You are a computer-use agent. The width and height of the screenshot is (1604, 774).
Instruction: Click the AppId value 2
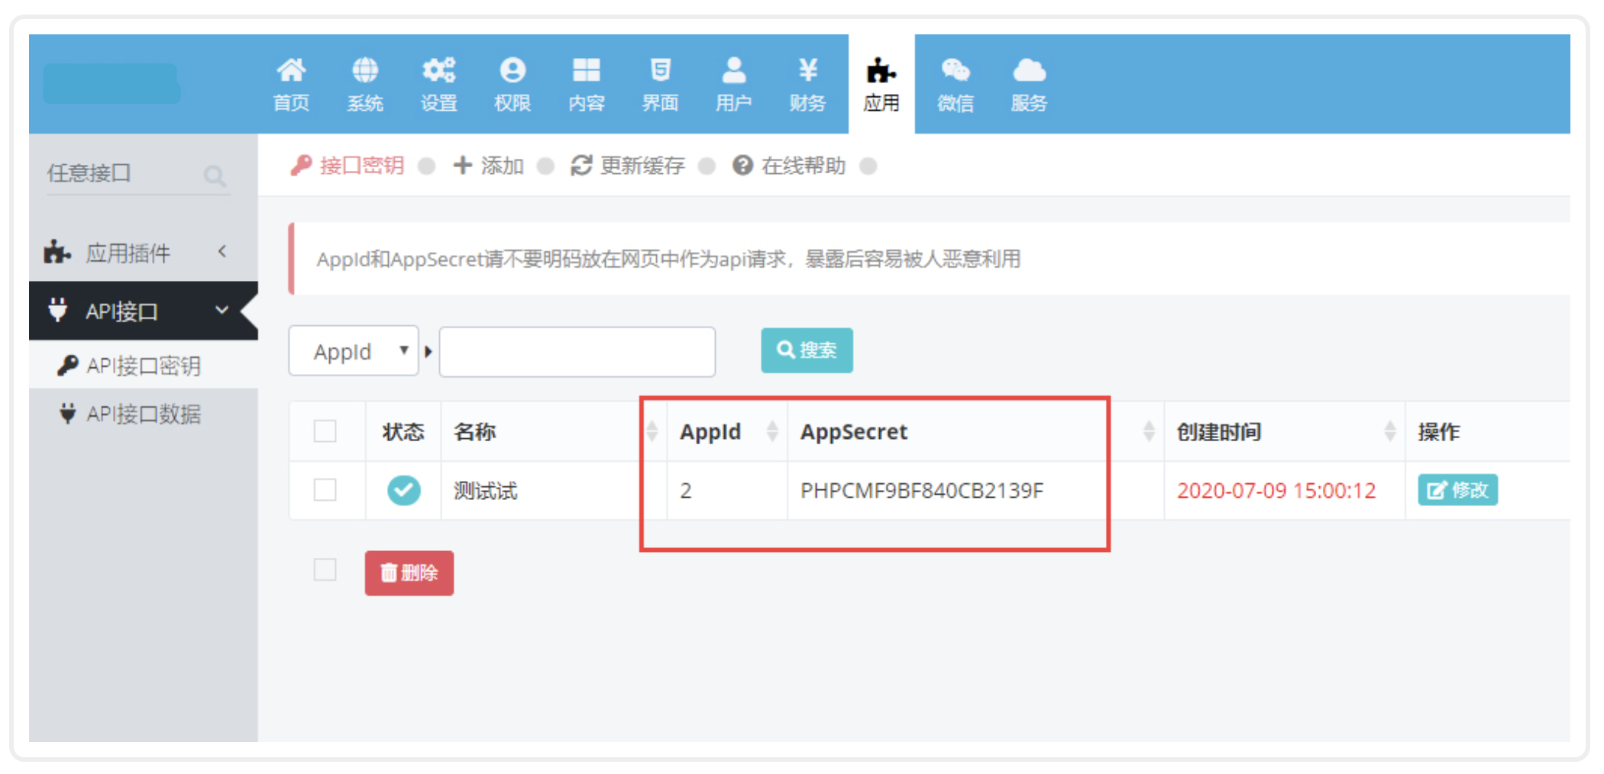(x=686, y=490)
